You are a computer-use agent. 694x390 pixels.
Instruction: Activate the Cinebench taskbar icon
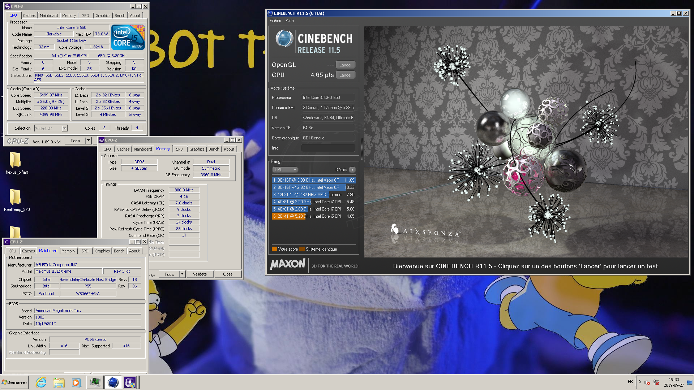(113, 382)
